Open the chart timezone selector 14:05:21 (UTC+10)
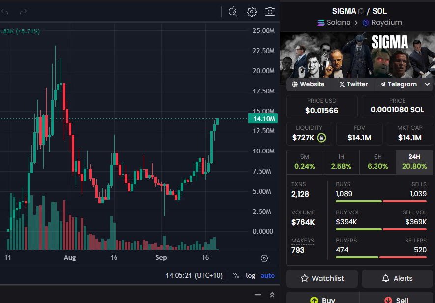 [x=194, y=275]
